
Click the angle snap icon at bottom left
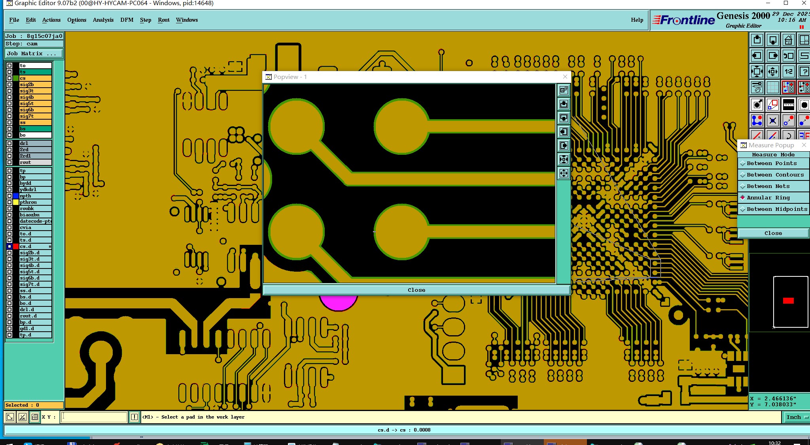[x=23, y=417]
